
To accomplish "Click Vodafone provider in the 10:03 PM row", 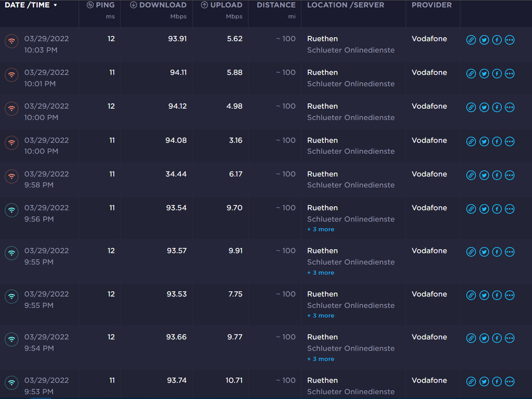I will coord(429,39).
